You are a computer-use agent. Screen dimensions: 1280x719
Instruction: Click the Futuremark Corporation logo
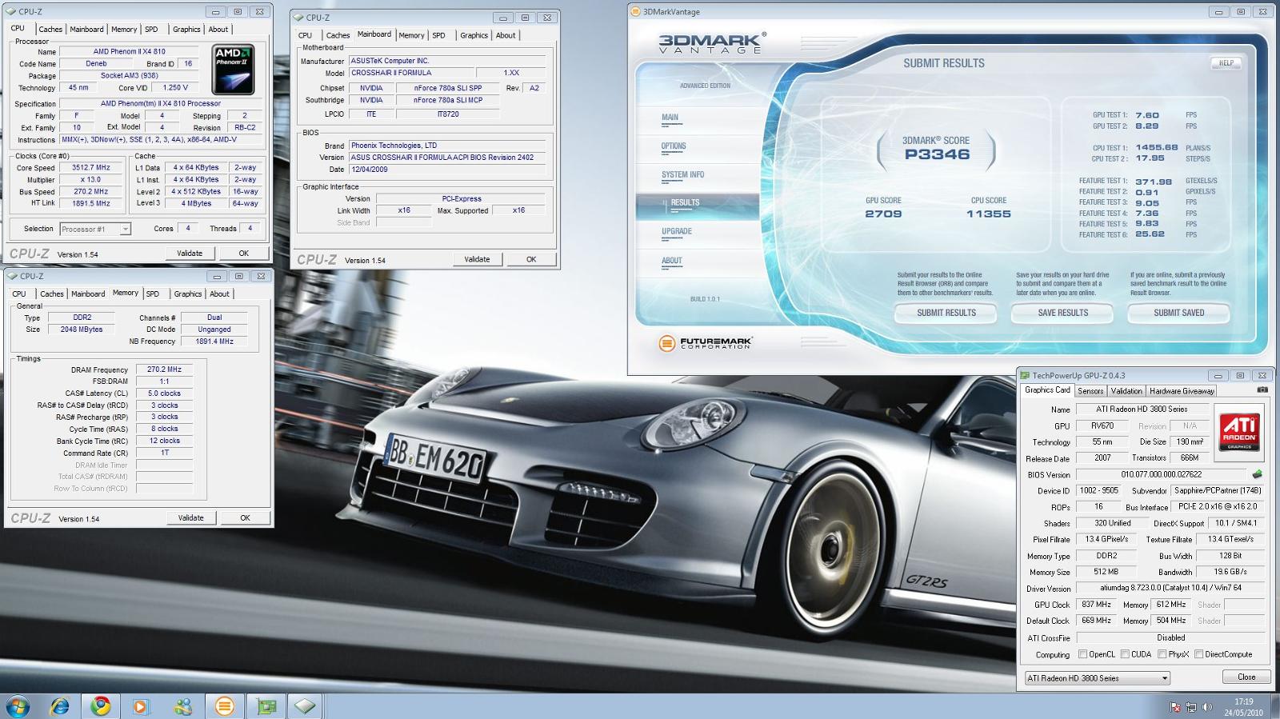pyautogui.click(x=706, y=343)
